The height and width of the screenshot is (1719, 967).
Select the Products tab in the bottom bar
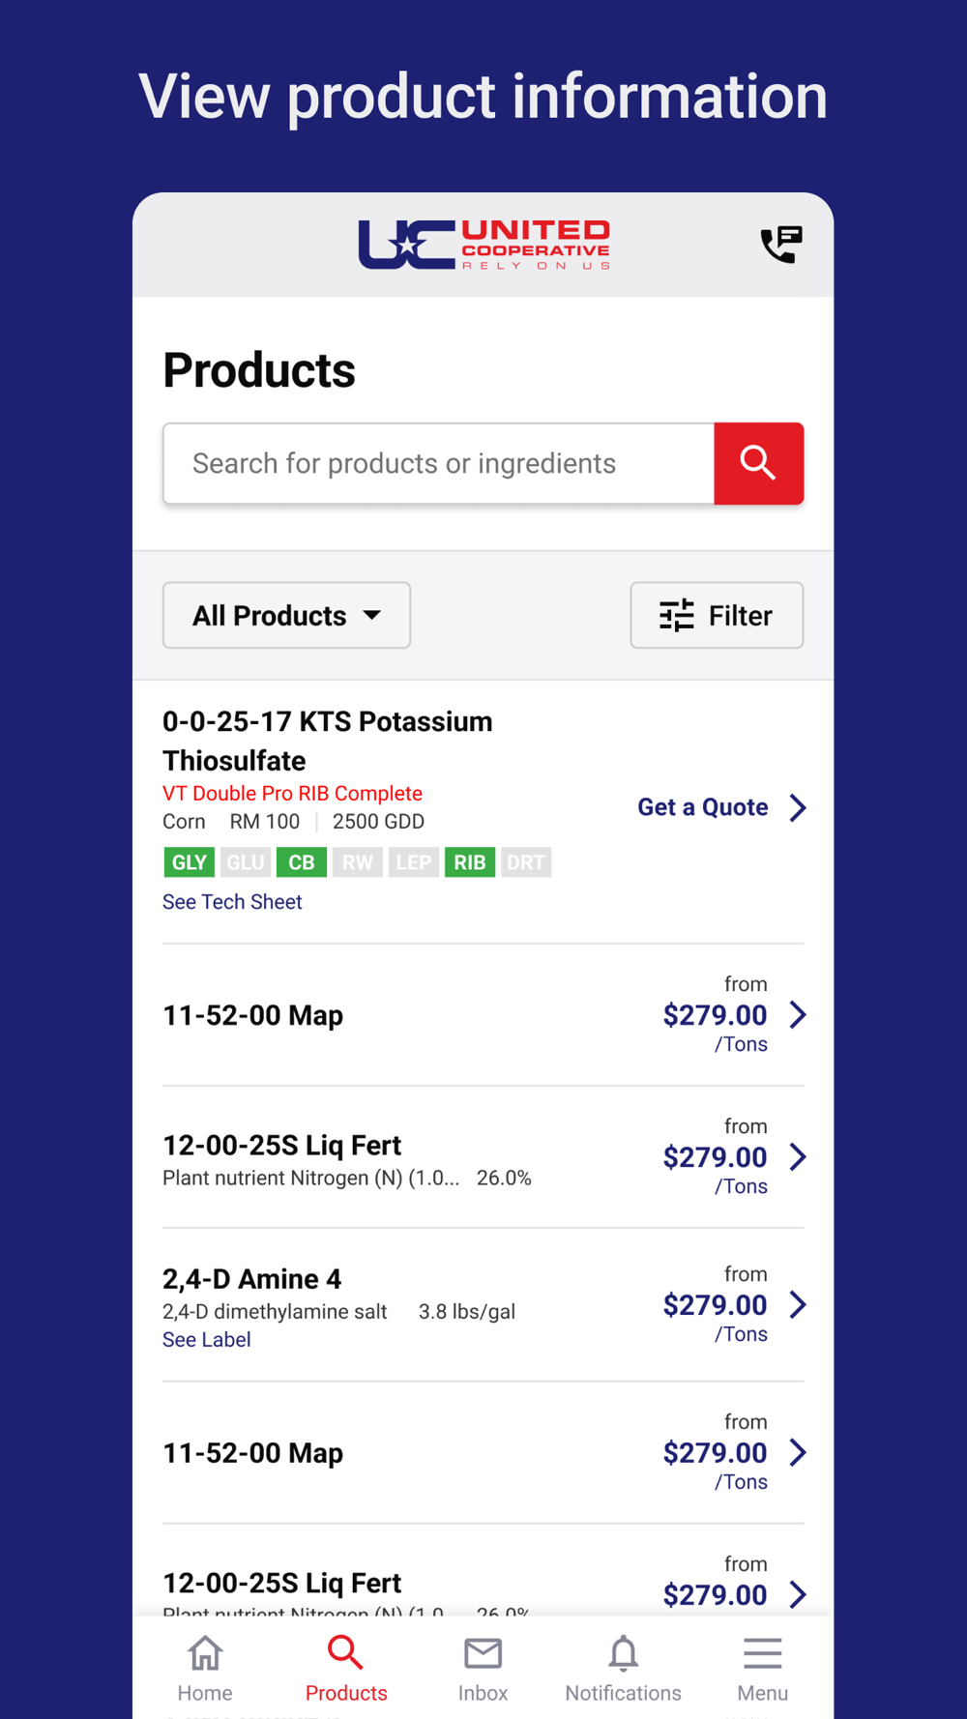pyautogui.click(x=346, y=1669)
